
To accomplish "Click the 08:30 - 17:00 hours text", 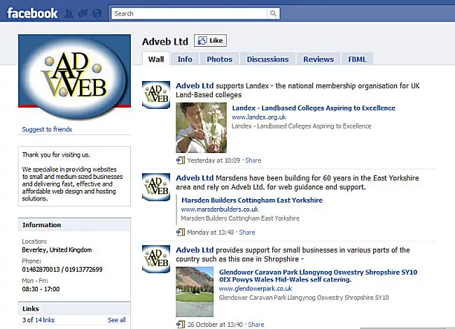I will 41,289.
